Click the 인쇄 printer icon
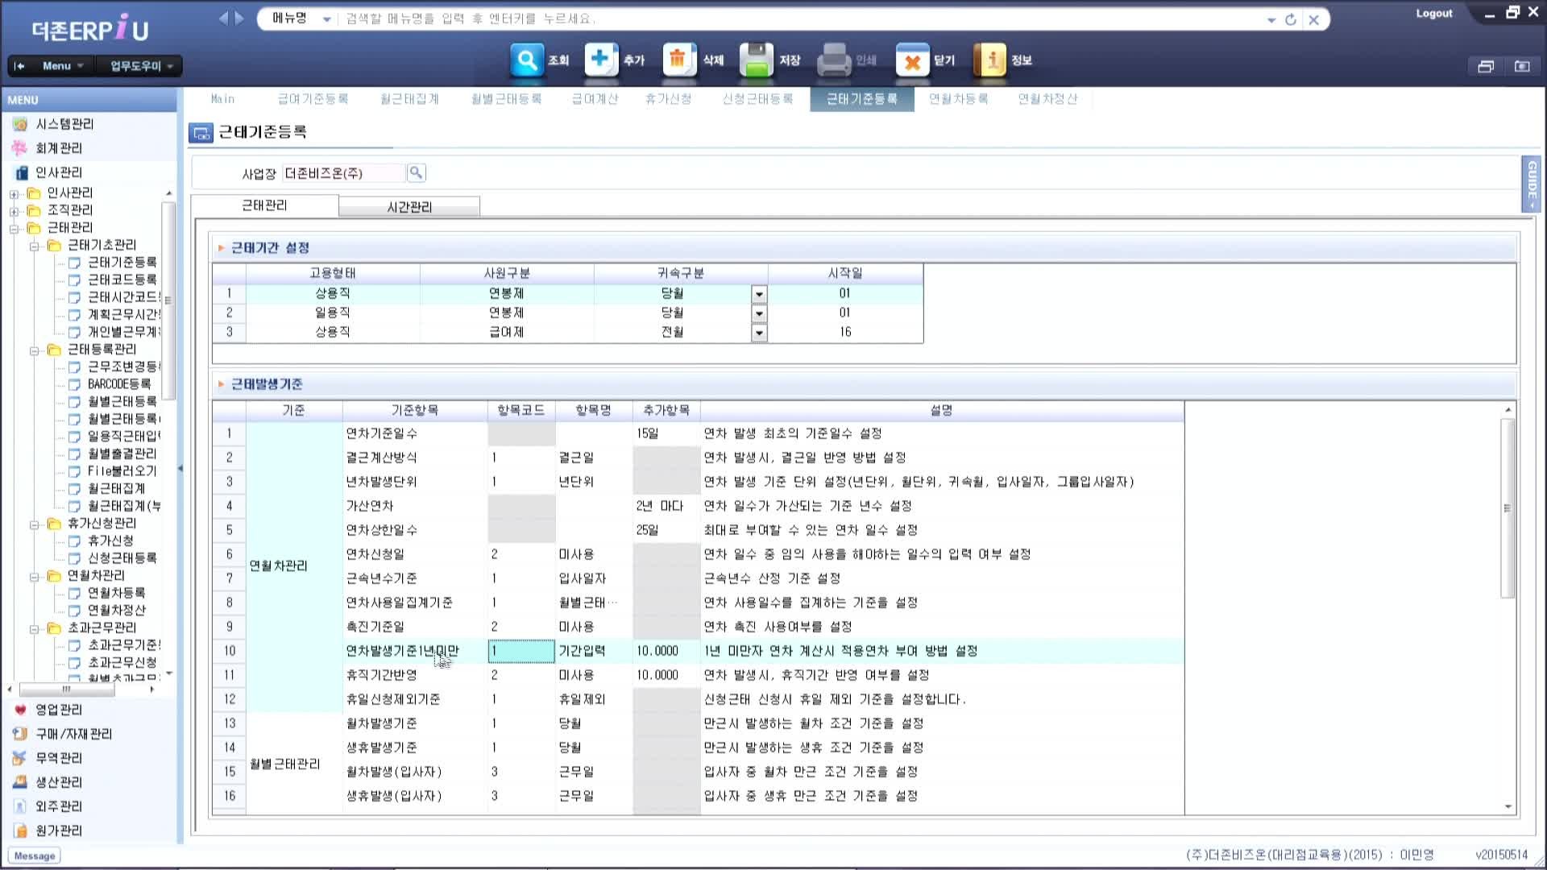This screenshot has width=1547, height=870. 834,60
